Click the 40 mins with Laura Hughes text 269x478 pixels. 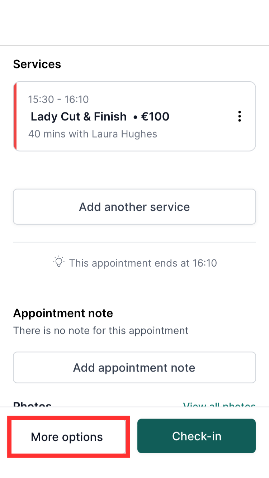click(93, 134)
